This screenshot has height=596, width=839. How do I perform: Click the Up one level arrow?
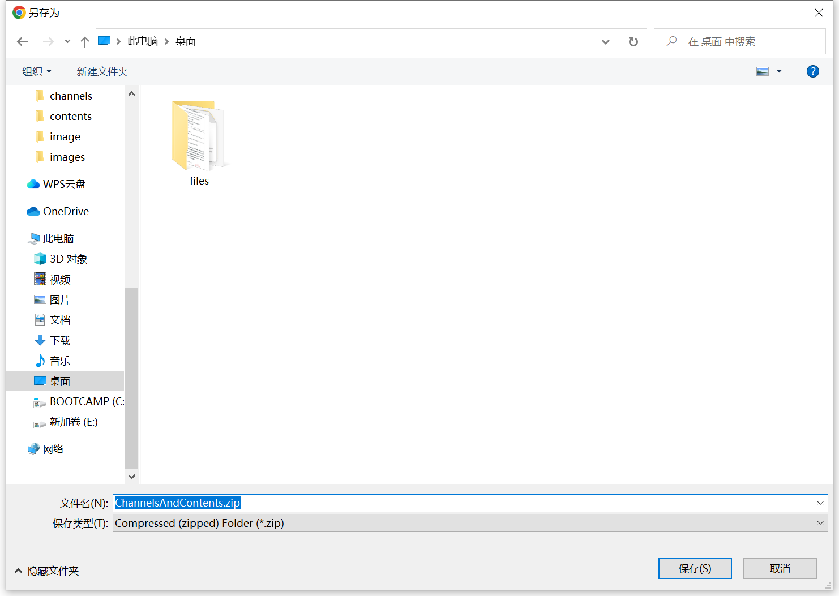(x=85, y=41)
